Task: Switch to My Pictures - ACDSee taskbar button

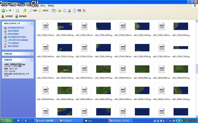Action: click(x=121, y=121)
